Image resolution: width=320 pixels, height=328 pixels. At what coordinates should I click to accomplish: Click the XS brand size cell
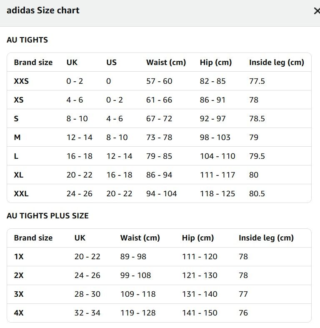point(19,100)
